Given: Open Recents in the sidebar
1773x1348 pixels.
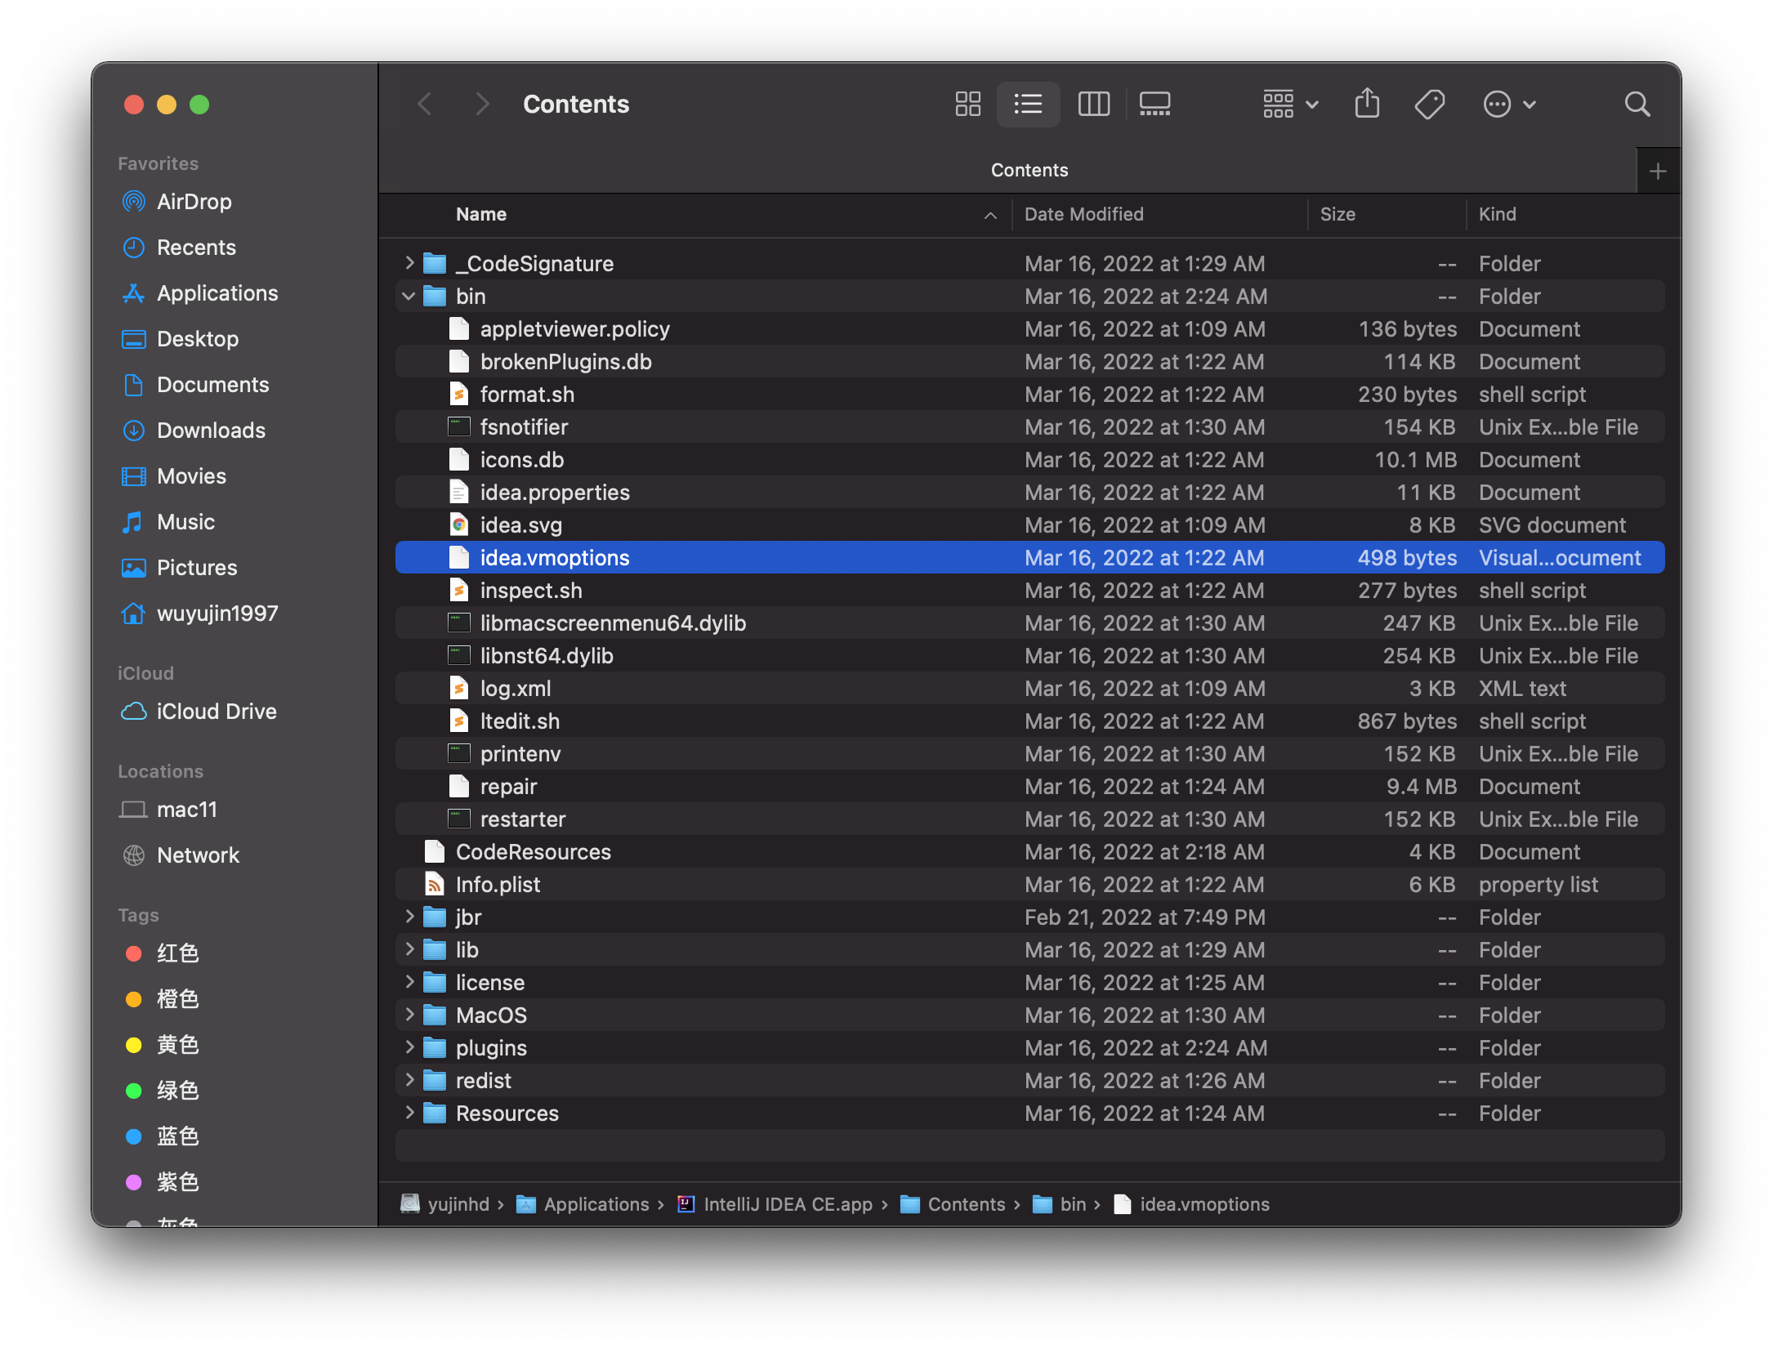Looking at the screenshot, I should point(196,248).
